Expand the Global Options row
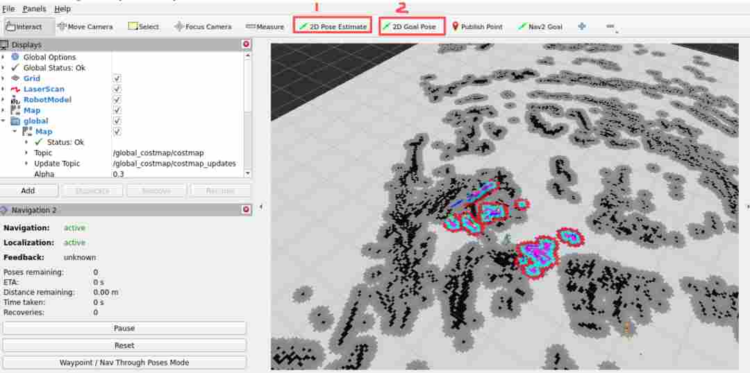This screenshot has height=373, width=750. coord(3,58)
